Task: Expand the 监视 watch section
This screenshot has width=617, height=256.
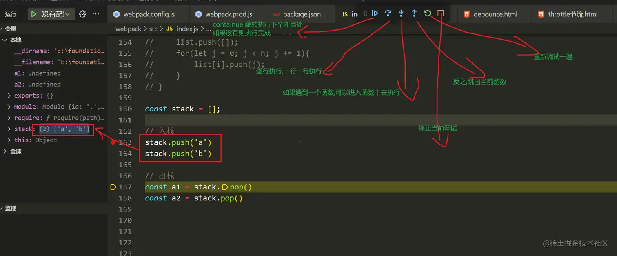Action: pos(11,209)
